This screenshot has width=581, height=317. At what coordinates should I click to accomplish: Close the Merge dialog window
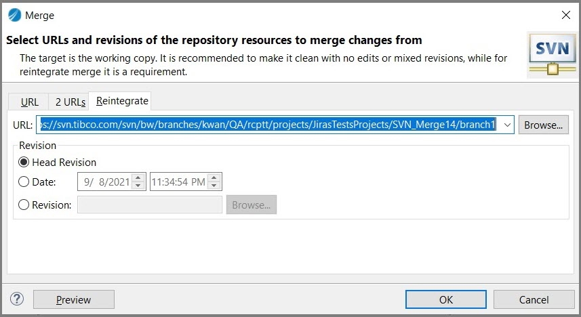click(566, 15)
